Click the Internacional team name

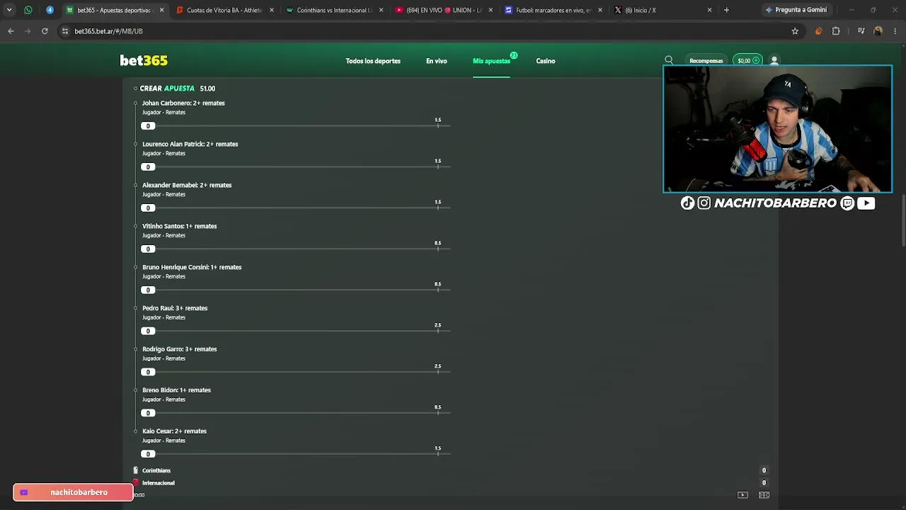(159, 483)
